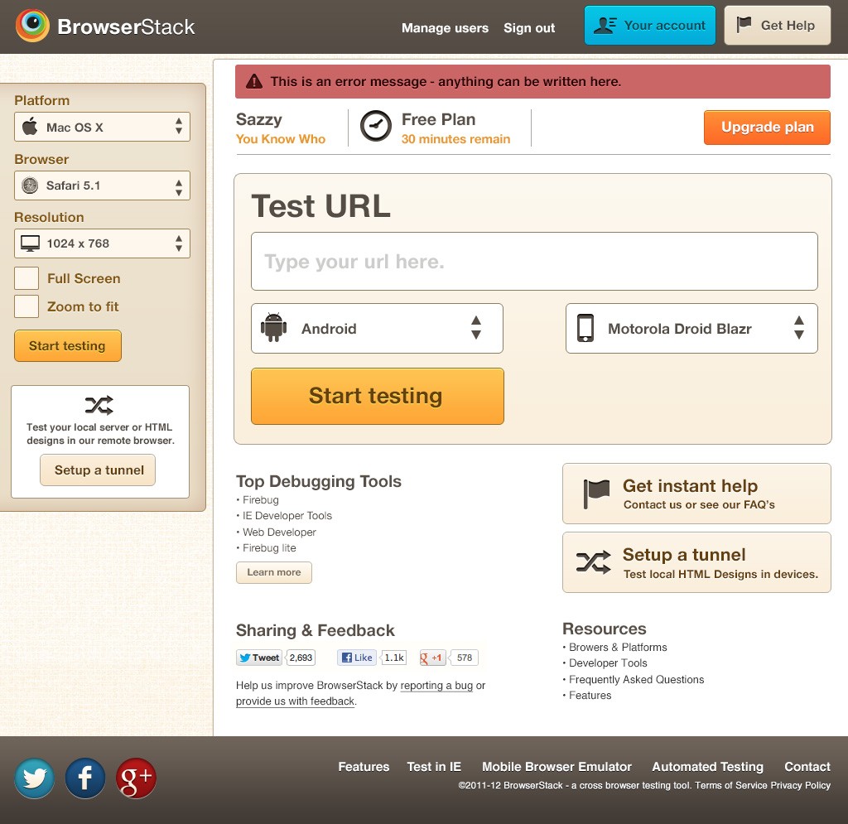
Task: Open the Twitter round icon in footer
Action: [34, 778]
